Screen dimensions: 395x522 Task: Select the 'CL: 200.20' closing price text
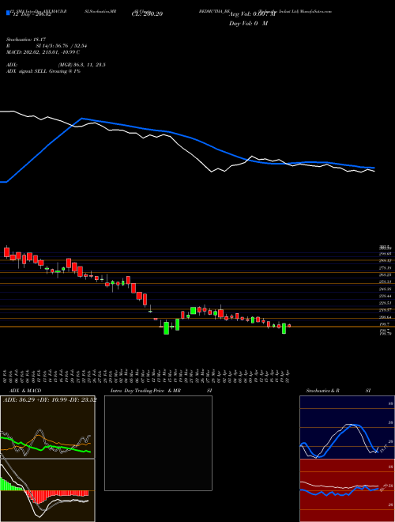pos(146,14)
